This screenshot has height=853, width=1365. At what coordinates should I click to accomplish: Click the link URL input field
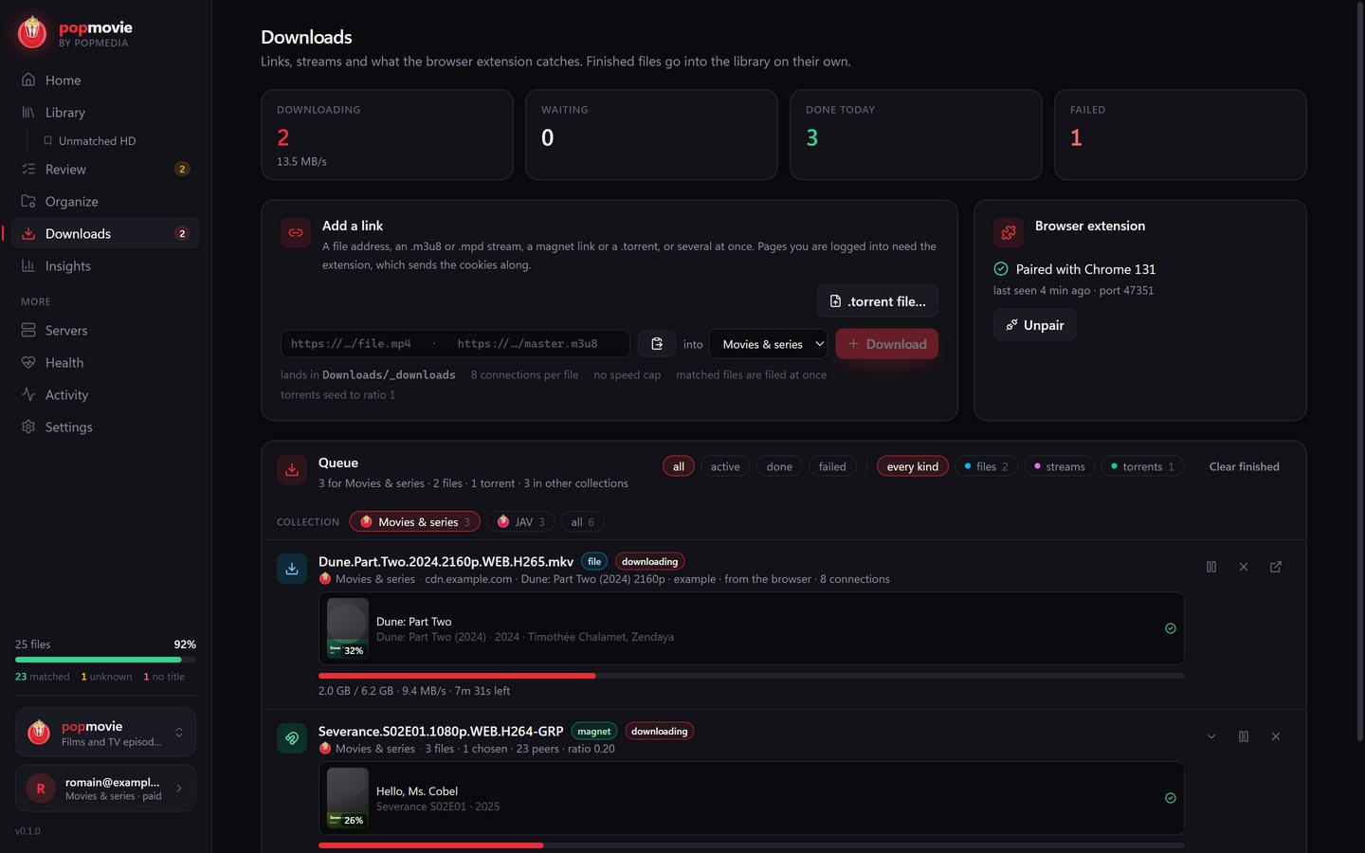coord(455,344)
